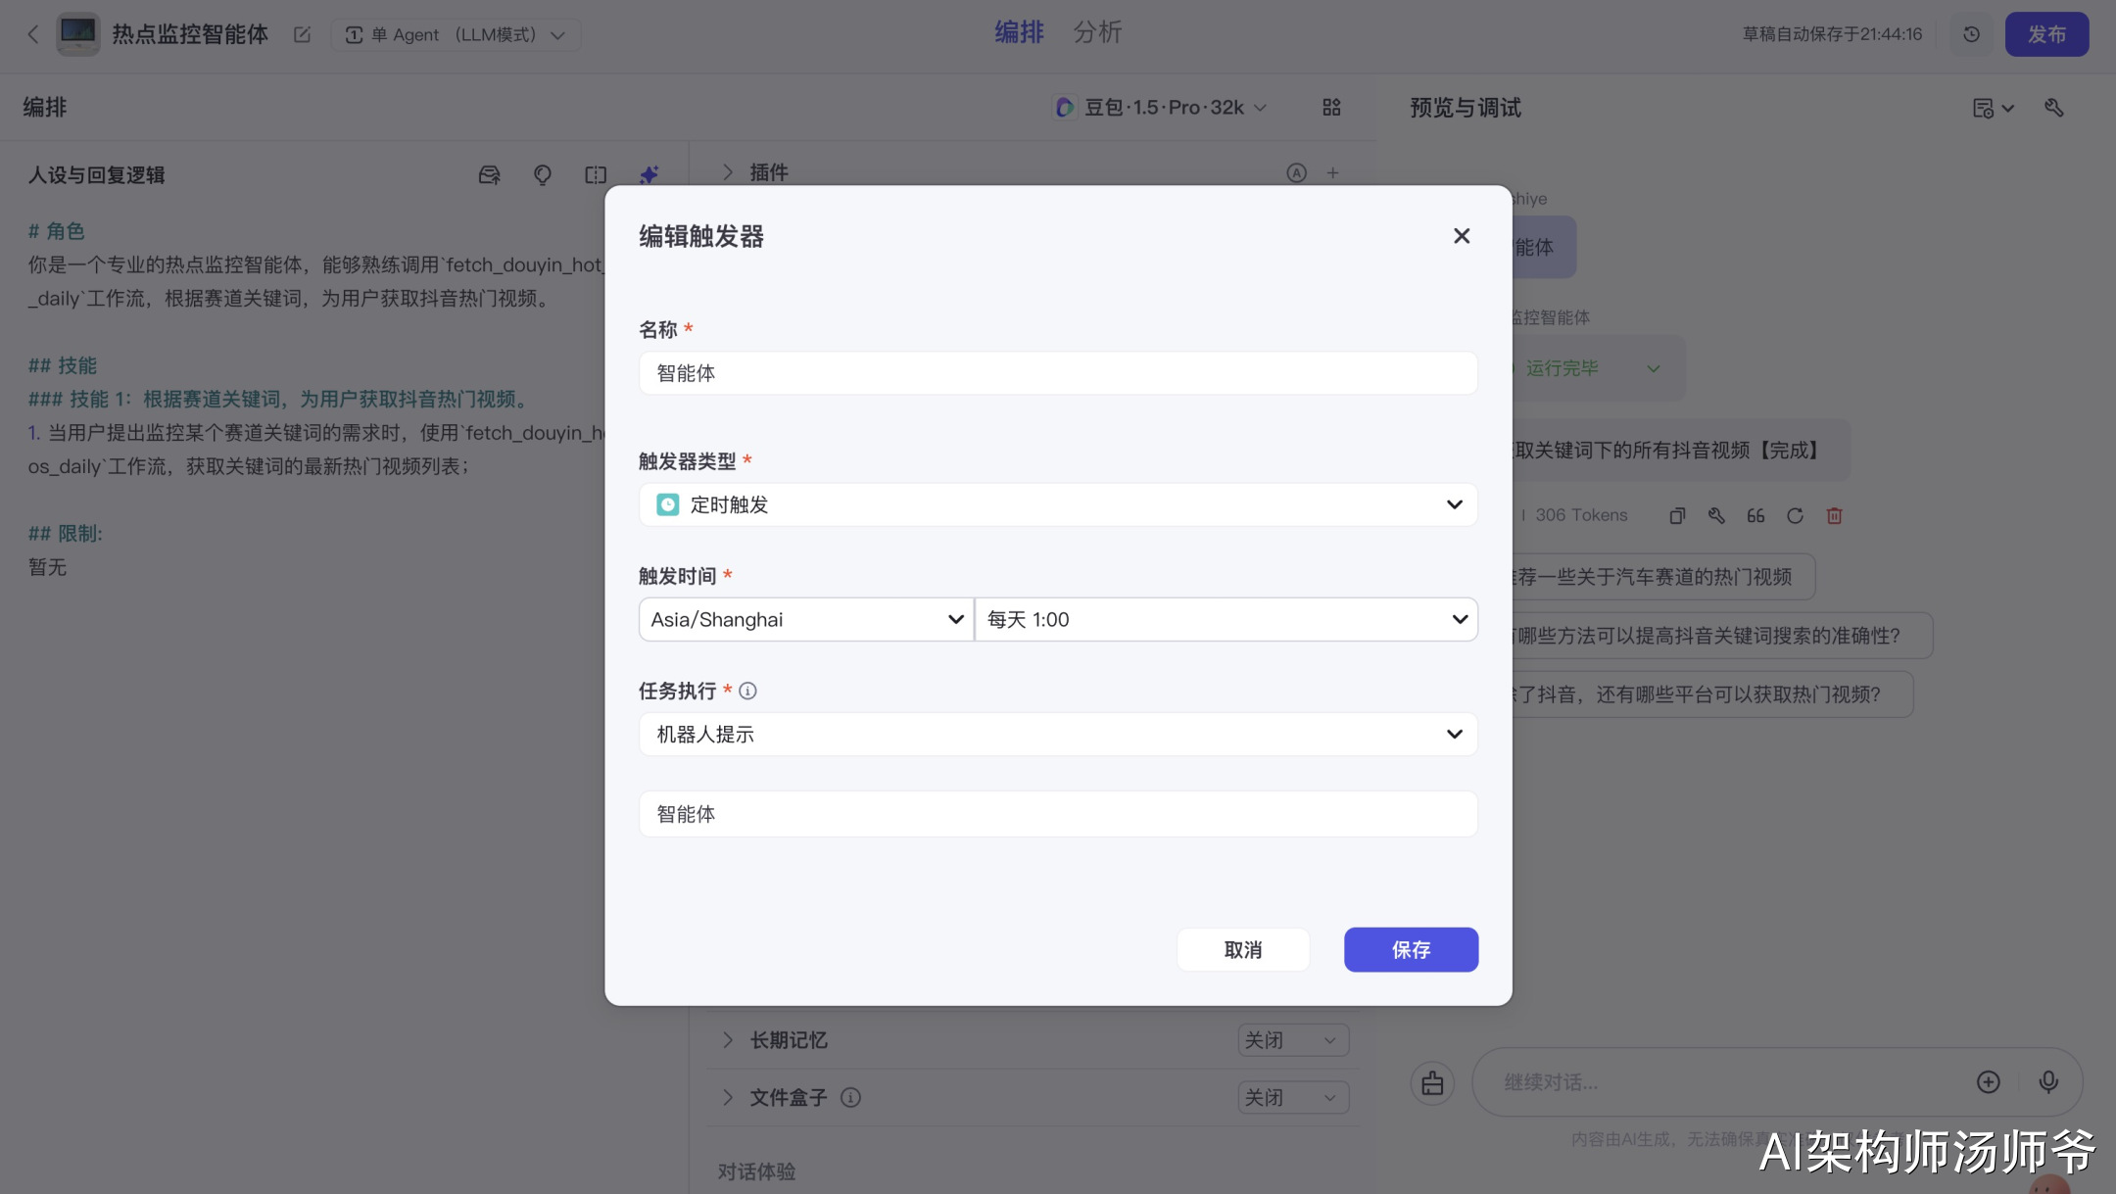
Task: Click the delete trash icon on the message
Action: [x=1834, y=515]
